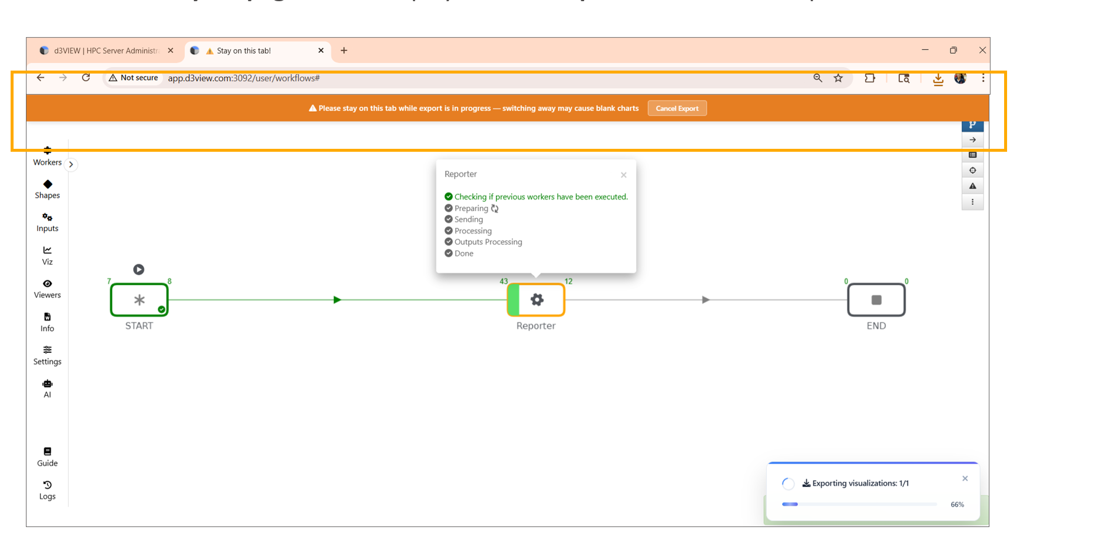The width and height of the screenshot is (1096, 550).
Task: Click the Cancel Export button
Action: [677, 108]
